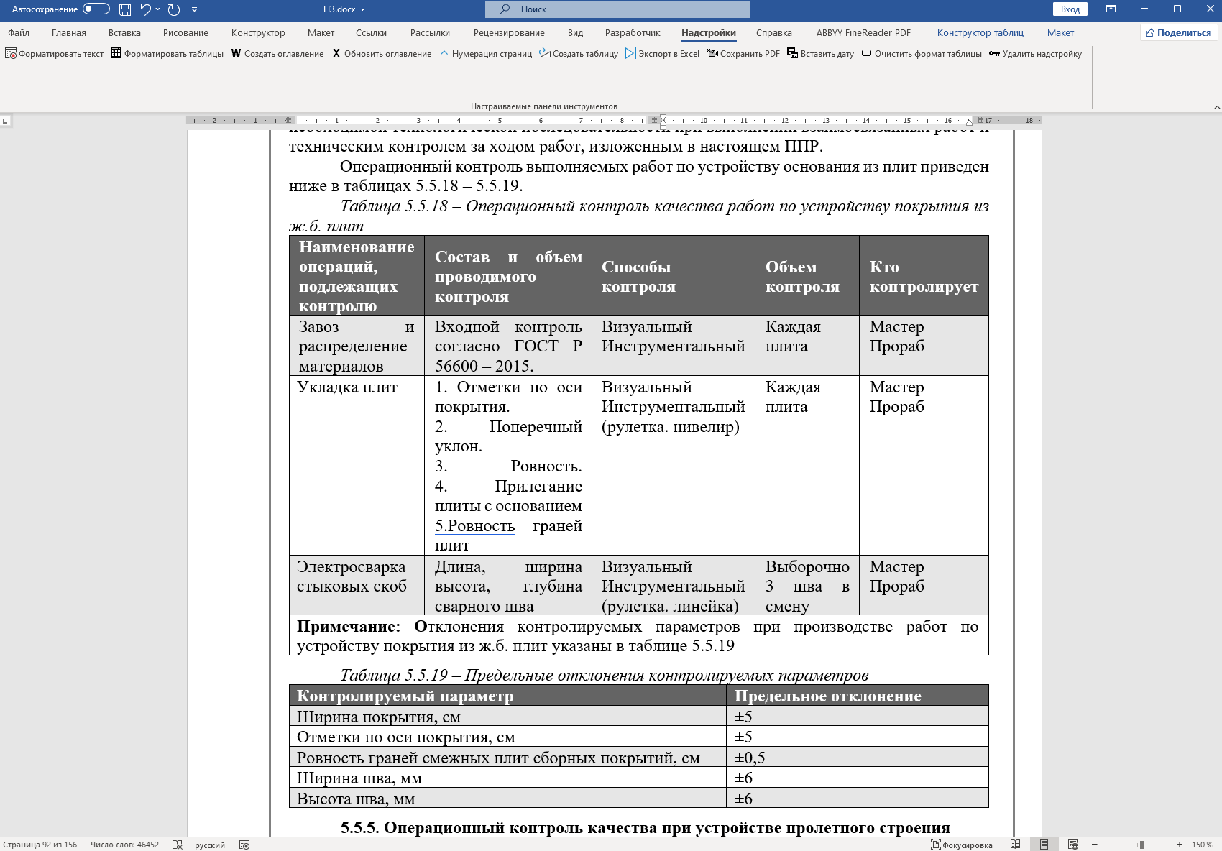This screenshot has width=1222, height=851.
Task: Click the Экспорт в Excel icon
Action: click(630, 53)
